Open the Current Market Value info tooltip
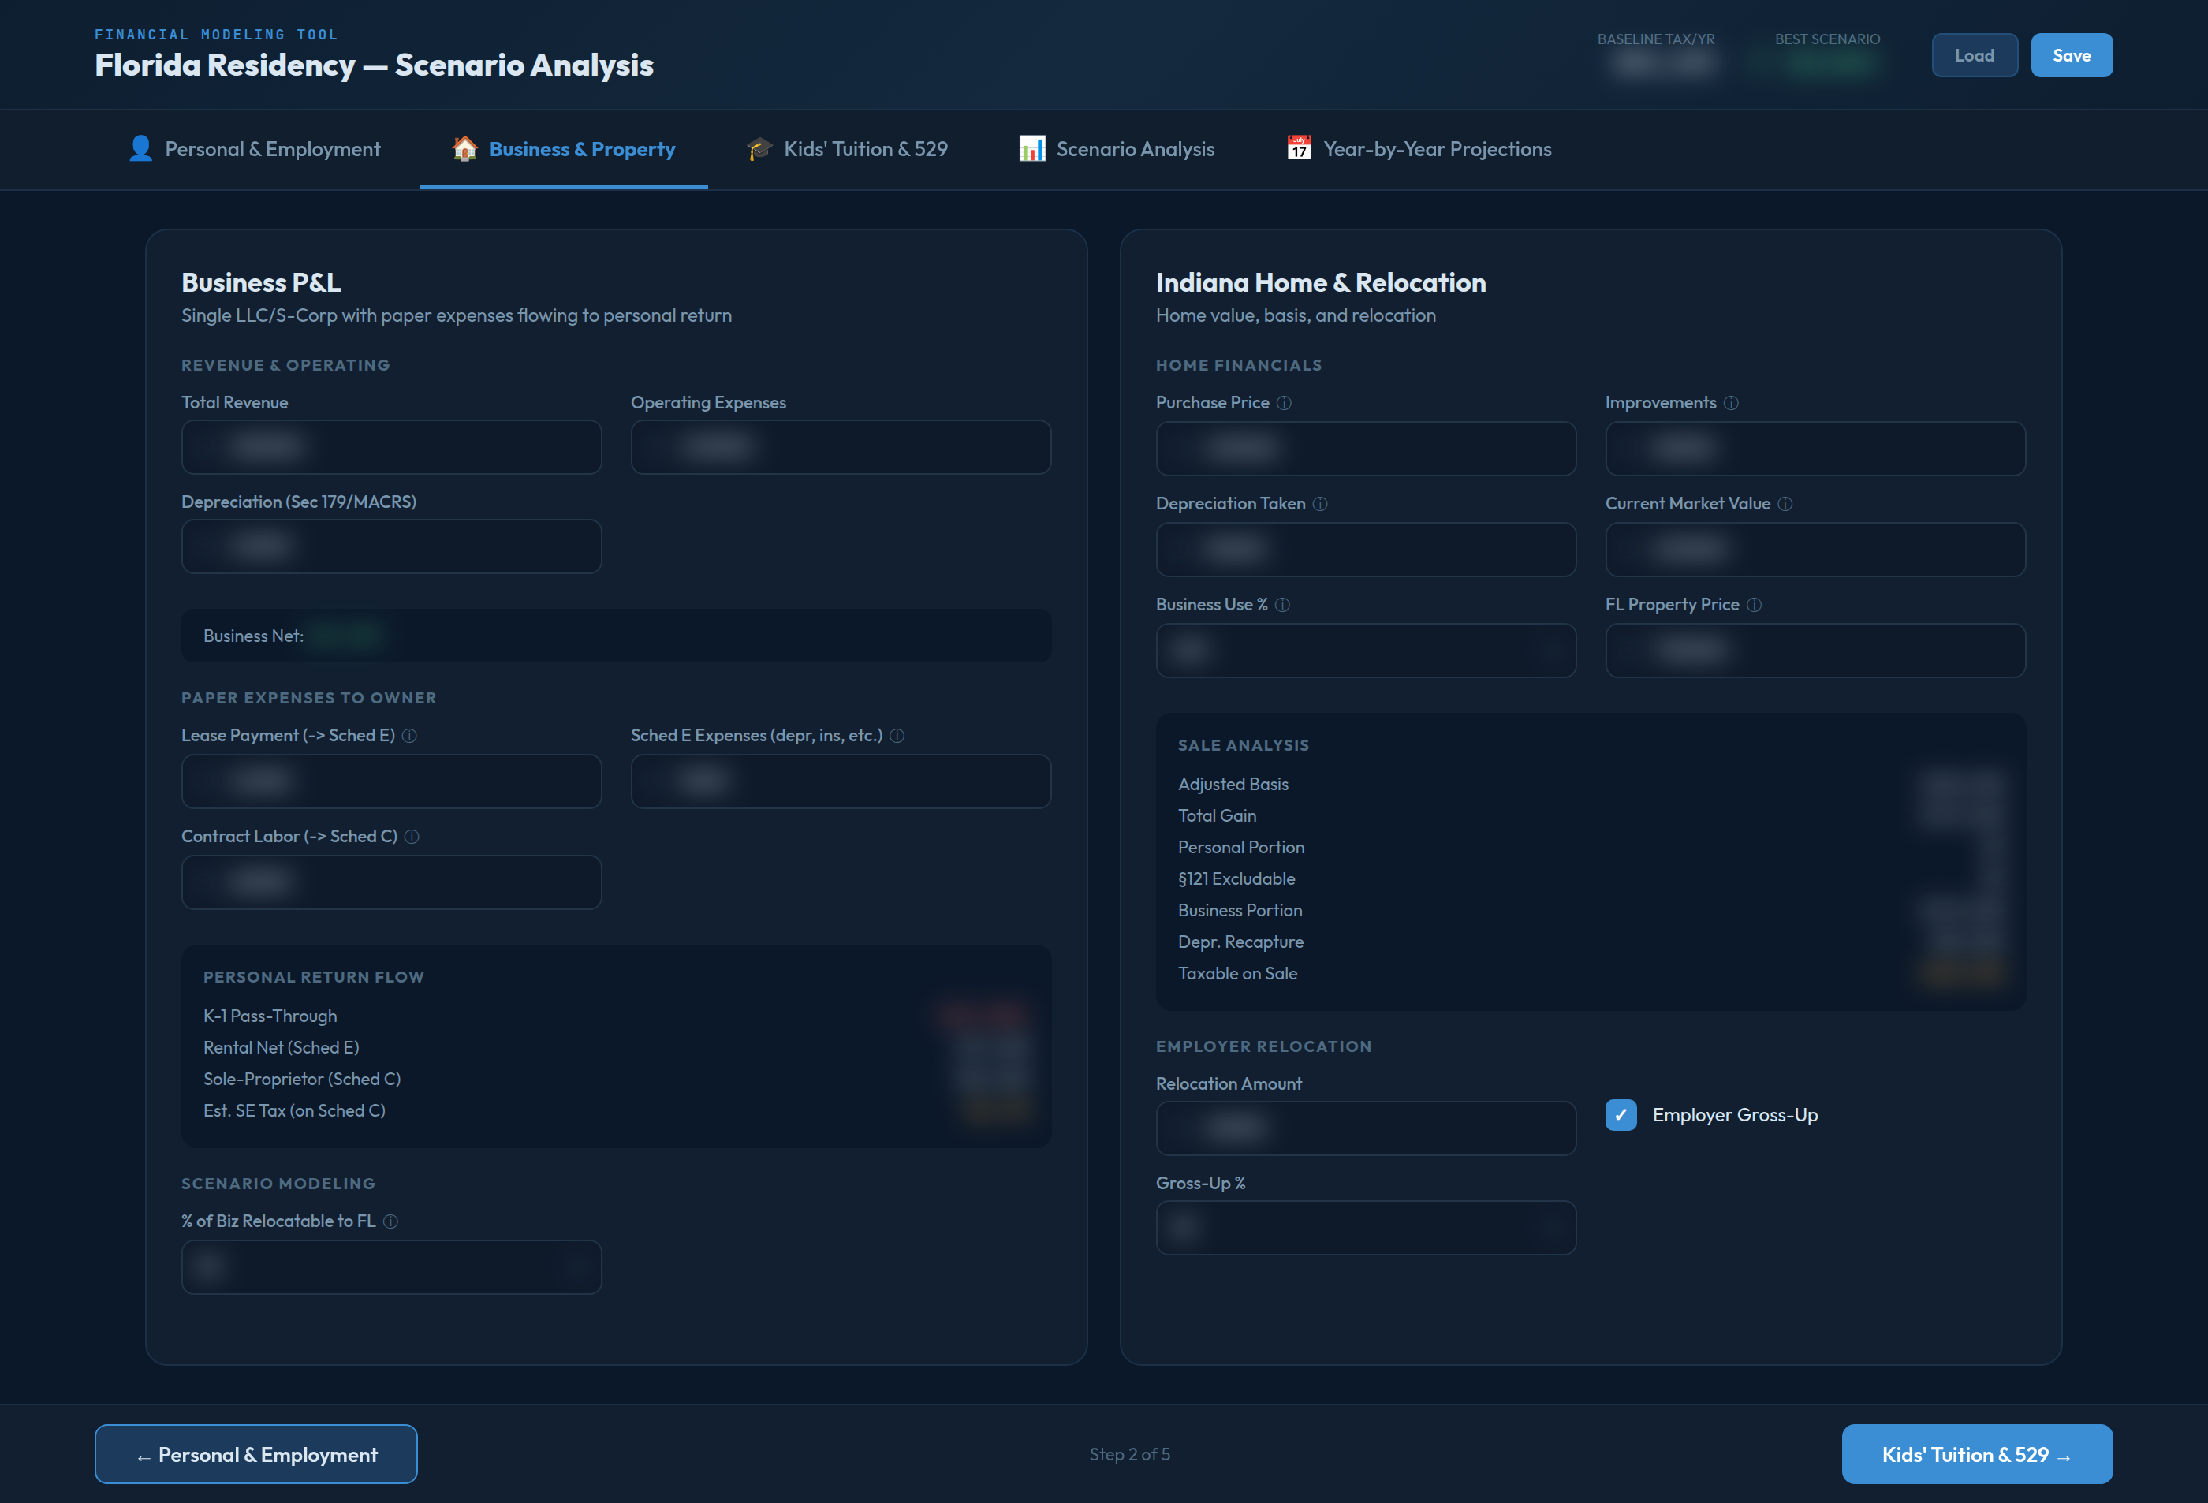2208x1503 pixels. tap(1785, 505)
